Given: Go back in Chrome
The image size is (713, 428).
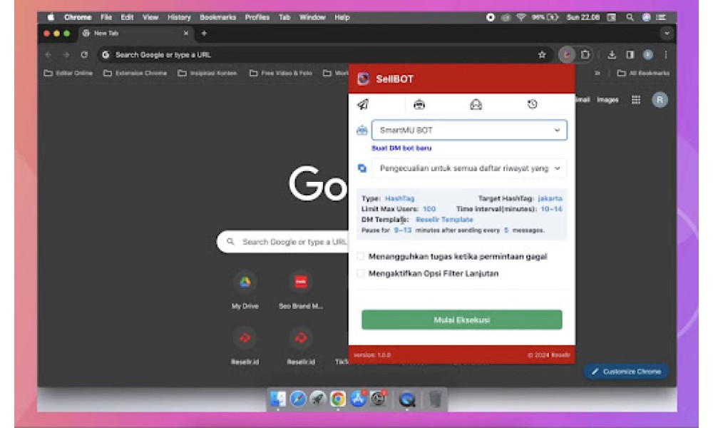Looking at the screenshot, I should pyautogui.click(x=48, y=55).
